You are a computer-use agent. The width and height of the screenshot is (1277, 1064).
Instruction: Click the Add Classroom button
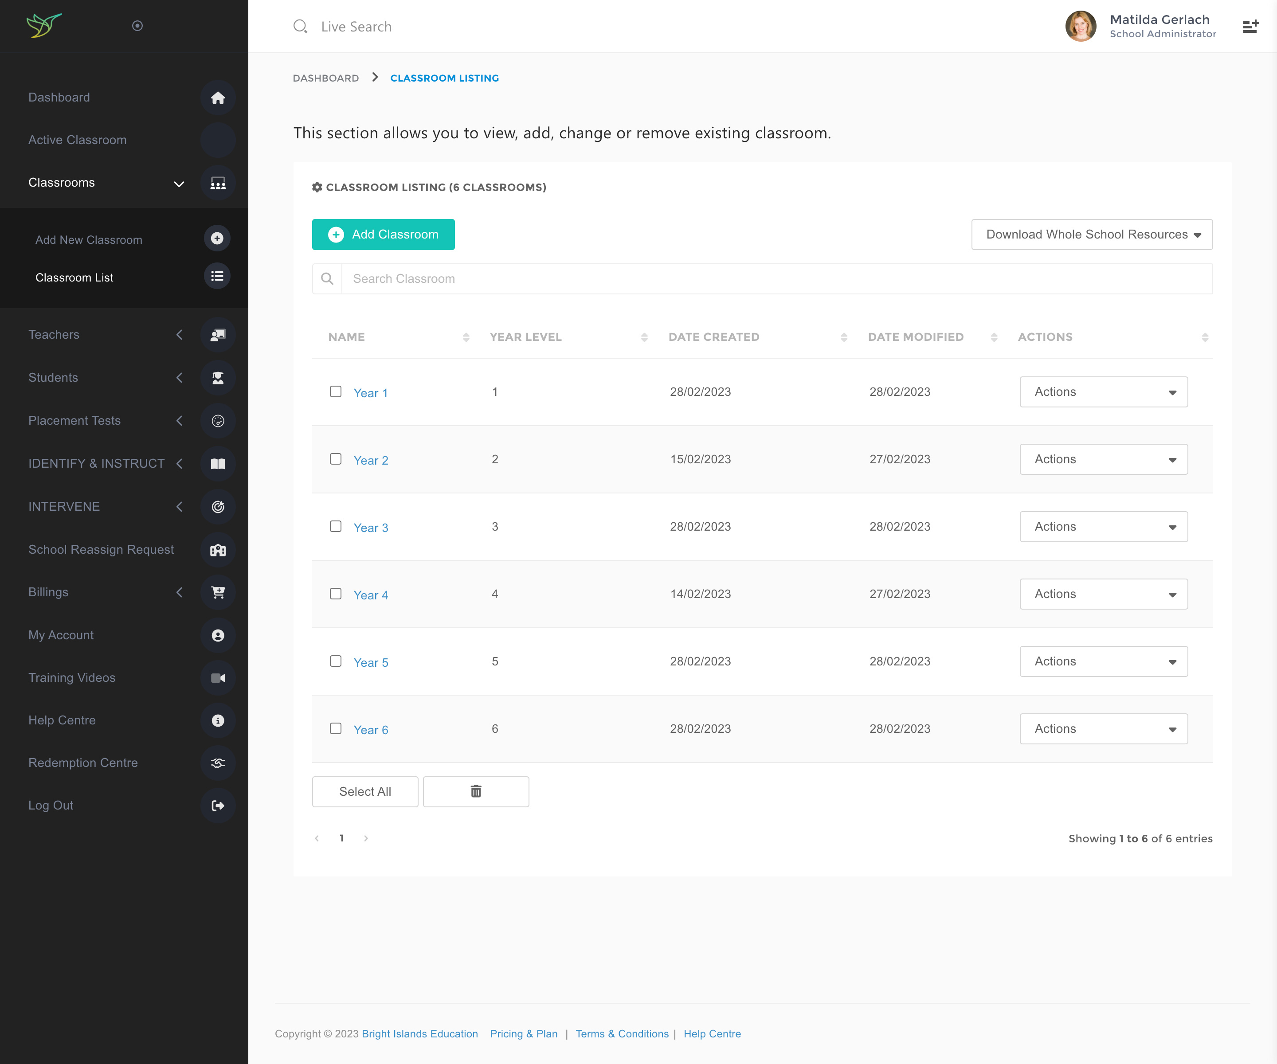click(x=383, y=234)
